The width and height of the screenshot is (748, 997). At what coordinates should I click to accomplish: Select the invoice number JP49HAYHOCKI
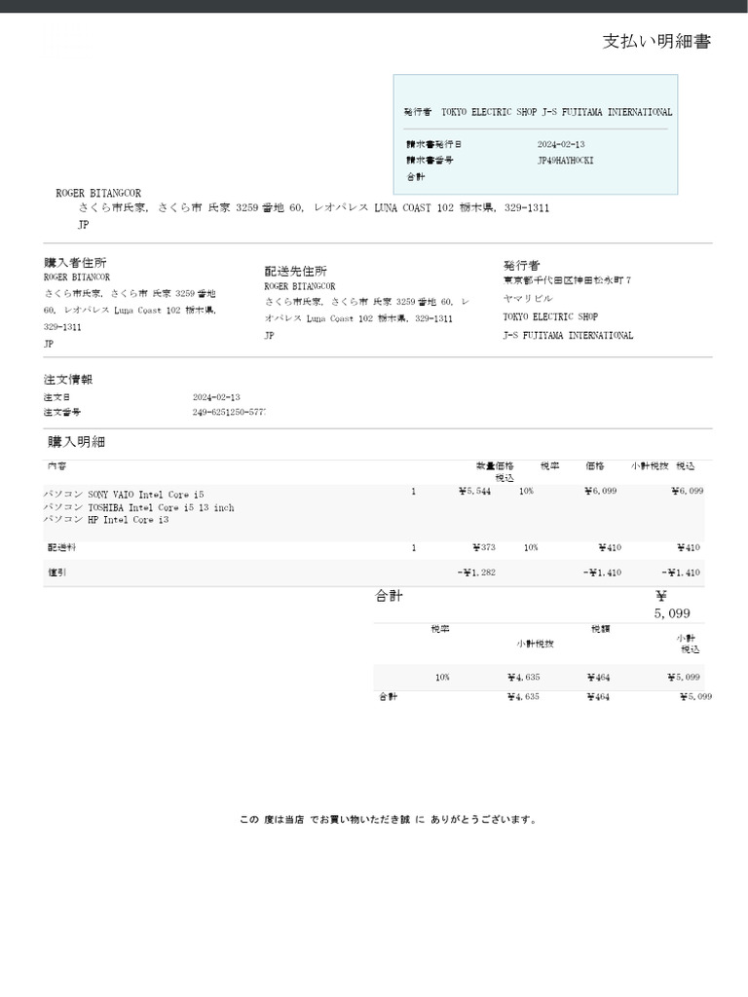pos(566,161)
